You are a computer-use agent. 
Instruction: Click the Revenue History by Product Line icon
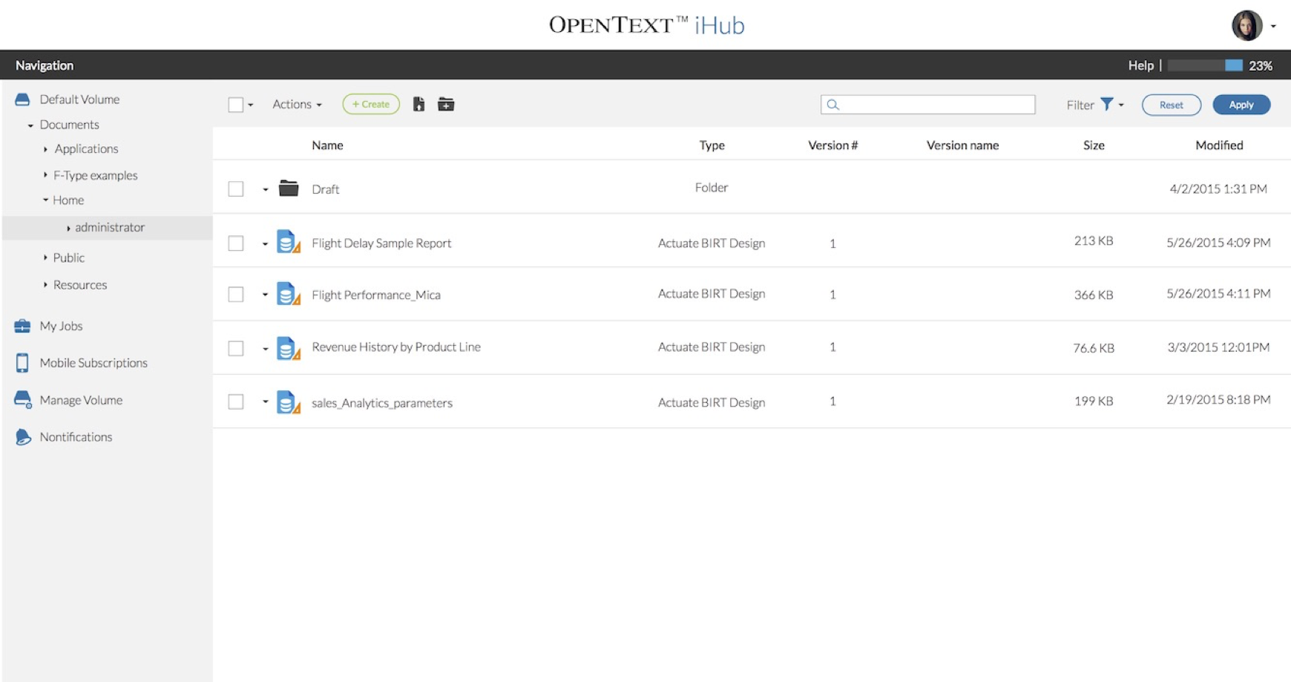click(289, 348)
